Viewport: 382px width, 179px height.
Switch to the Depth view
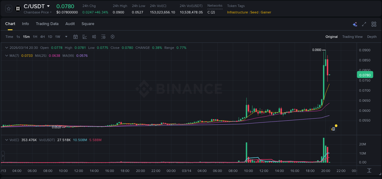372,37
